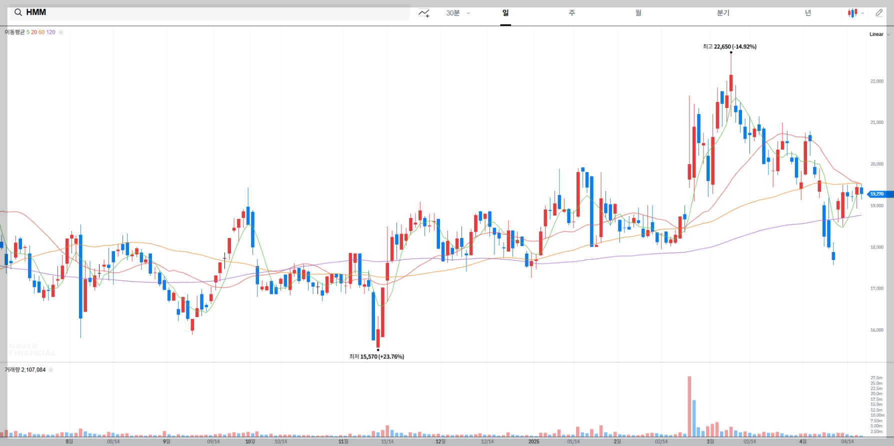Switch to the 분기 quarterly tab

(x=723, y=13)
